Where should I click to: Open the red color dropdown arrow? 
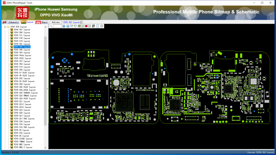point(89,26)
